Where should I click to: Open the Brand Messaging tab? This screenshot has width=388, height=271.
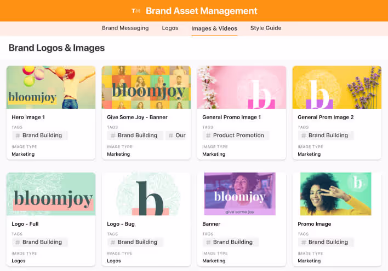pos(125,28)
